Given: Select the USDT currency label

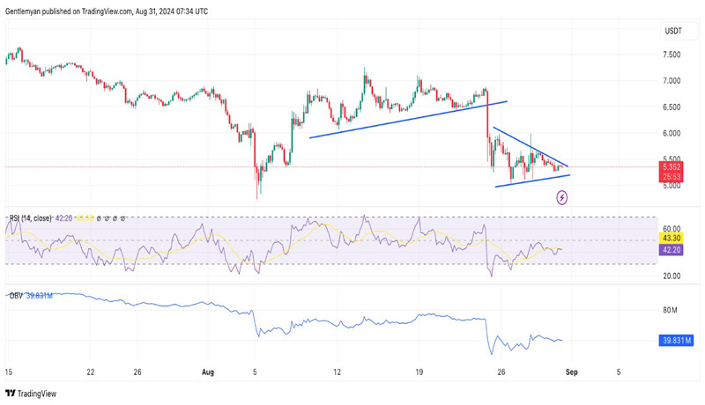Looking at the screenshot, I should pyautogui.click(x=673, y=31).
